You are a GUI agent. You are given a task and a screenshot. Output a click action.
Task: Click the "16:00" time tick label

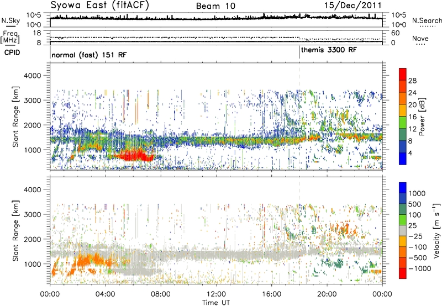(271, 294)
